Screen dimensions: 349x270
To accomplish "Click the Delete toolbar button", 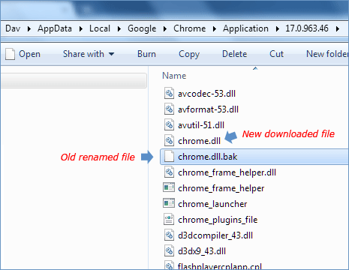I will pos(234,54).
